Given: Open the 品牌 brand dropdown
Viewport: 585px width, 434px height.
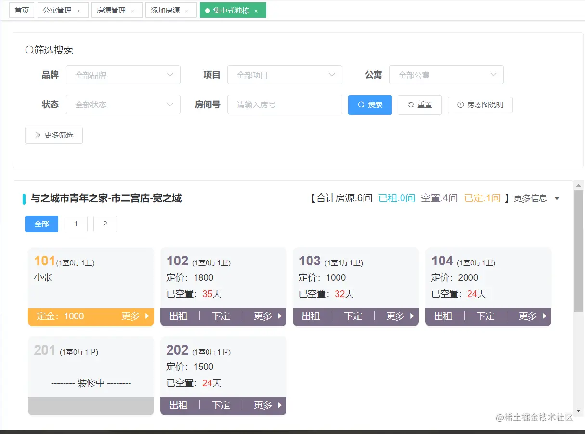Looking at the screenshot, I should tap(123, 75).
